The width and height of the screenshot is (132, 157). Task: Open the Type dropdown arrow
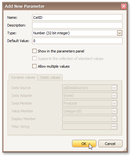tap(119, 33)
